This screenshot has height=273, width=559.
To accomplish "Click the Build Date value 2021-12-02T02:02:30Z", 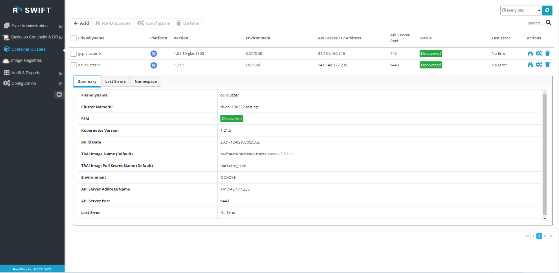I will 240,142.
